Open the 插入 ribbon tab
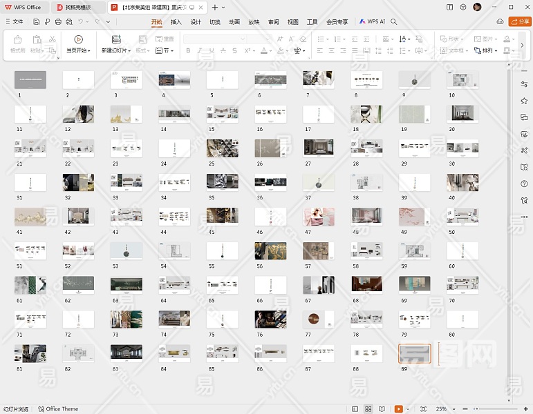 click(x=176, y=21)
